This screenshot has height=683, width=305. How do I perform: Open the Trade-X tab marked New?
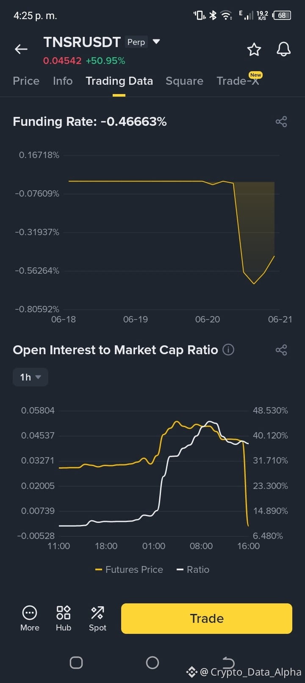coord(238,80)
